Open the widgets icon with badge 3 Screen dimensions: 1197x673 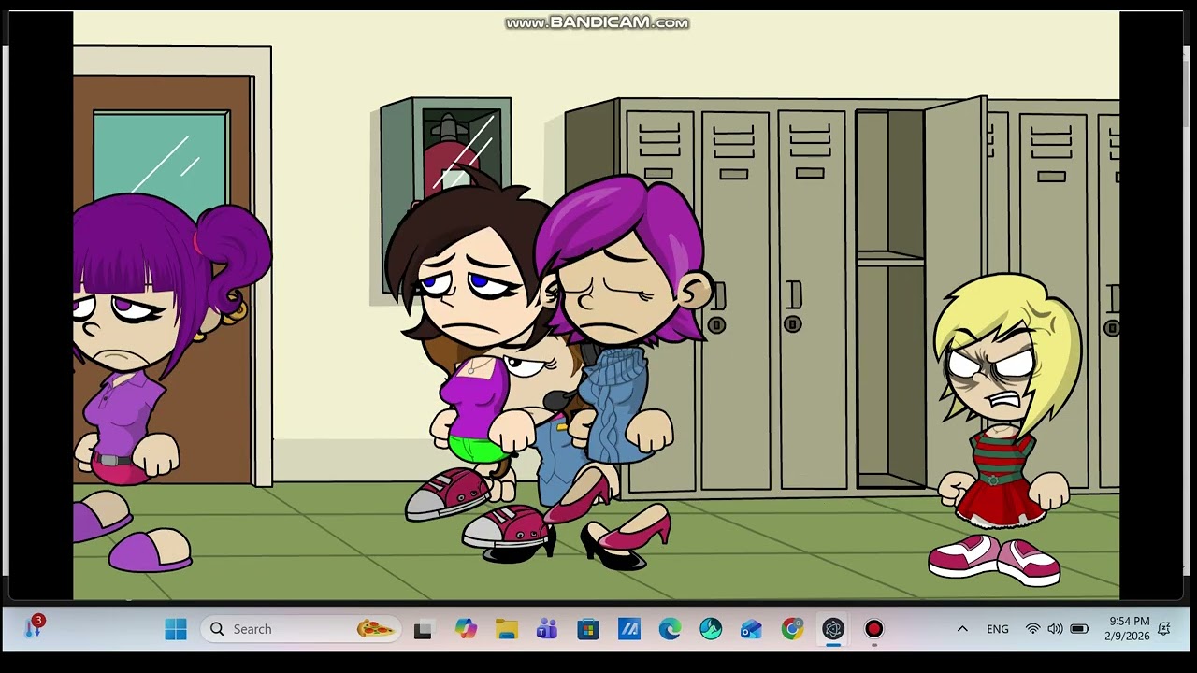33,627
